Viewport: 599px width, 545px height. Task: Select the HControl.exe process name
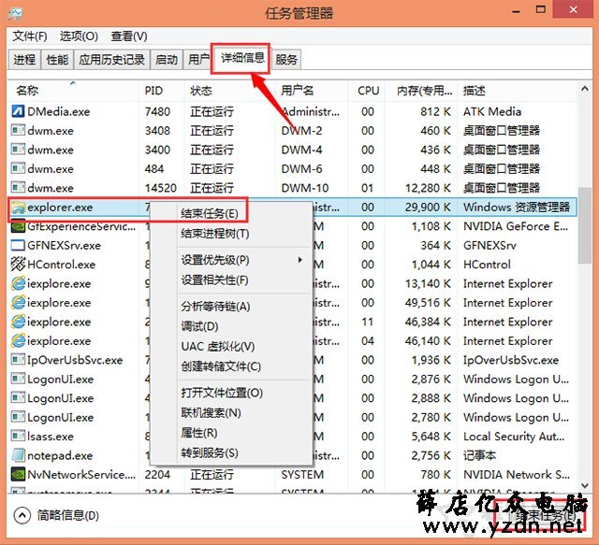coord(62,265)
